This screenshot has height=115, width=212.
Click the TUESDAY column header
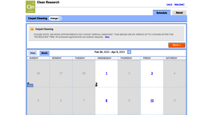(80, 58)
